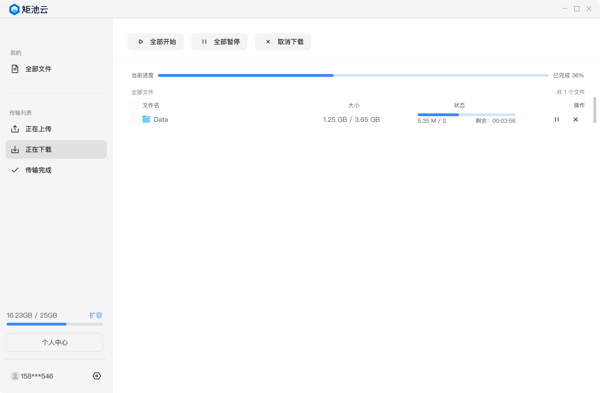Click the Data folder icon
600x393 pixels.
[146, 119]
